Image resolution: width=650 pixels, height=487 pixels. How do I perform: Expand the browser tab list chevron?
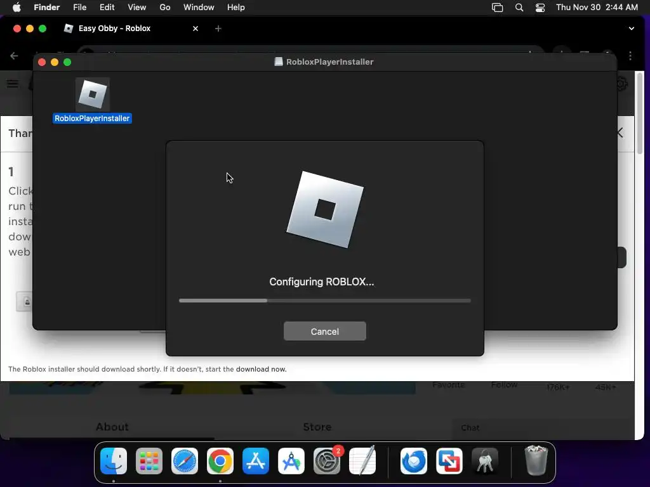[632, 29]
